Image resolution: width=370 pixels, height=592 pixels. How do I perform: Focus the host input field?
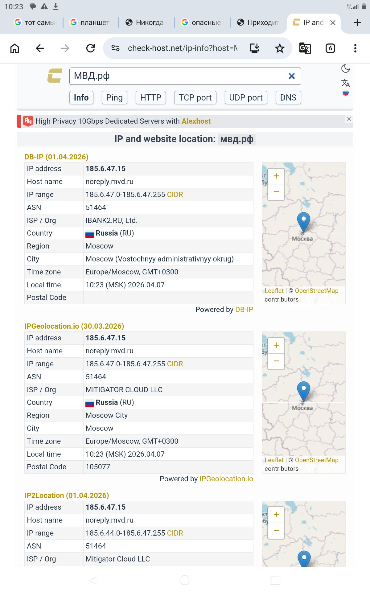(x=179, y=76)
